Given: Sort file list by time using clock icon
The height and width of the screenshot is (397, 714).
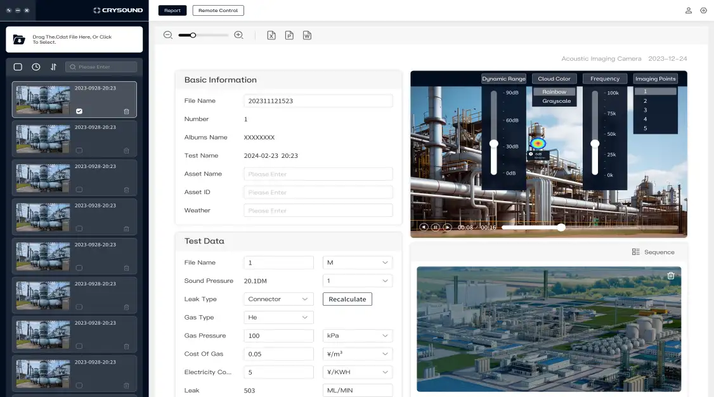Looking at the screenshot, I should pos(36,67).
